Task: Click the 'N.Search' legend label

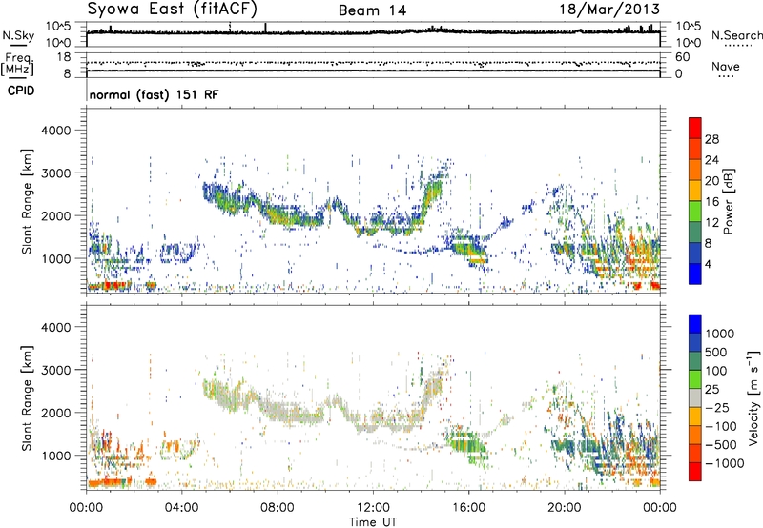Action: (x=736, y=35)
